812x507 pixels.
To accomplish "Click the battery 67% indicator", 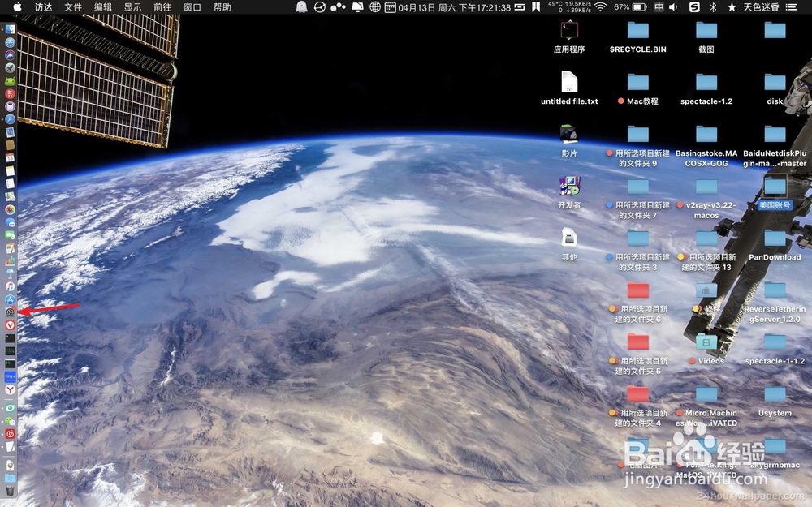I will click(630, 7).
